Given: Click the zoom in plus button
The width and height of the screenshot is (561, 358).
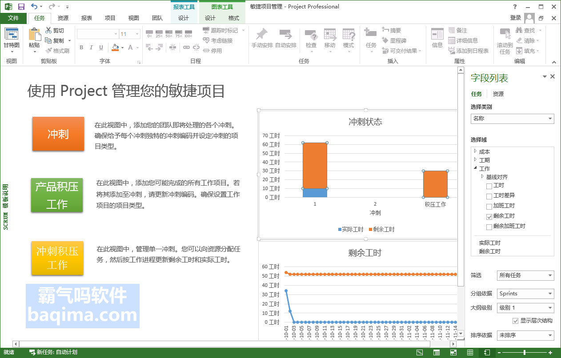Looking at the screenshot, I should coord(551,352).
